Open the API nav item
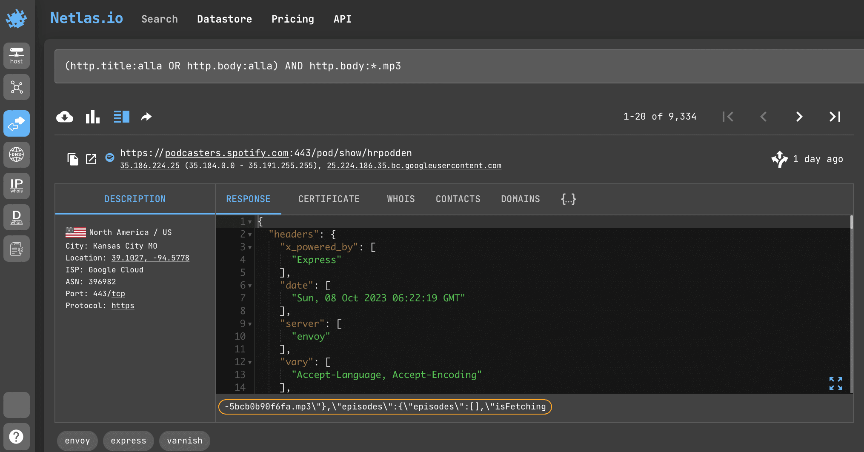The image size is (864, 452). pos(343,19)
